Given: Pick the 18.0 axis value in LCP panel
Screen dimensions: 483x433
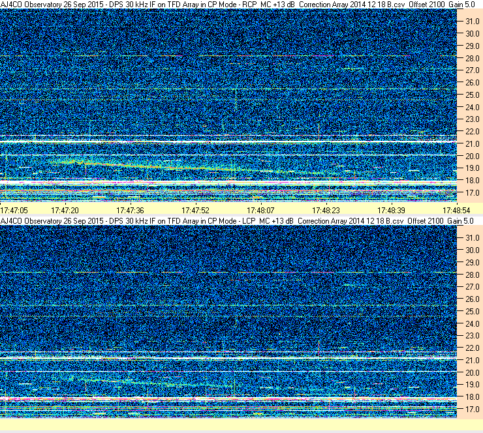Looking at the screenshot, I should tap(472, 397).
